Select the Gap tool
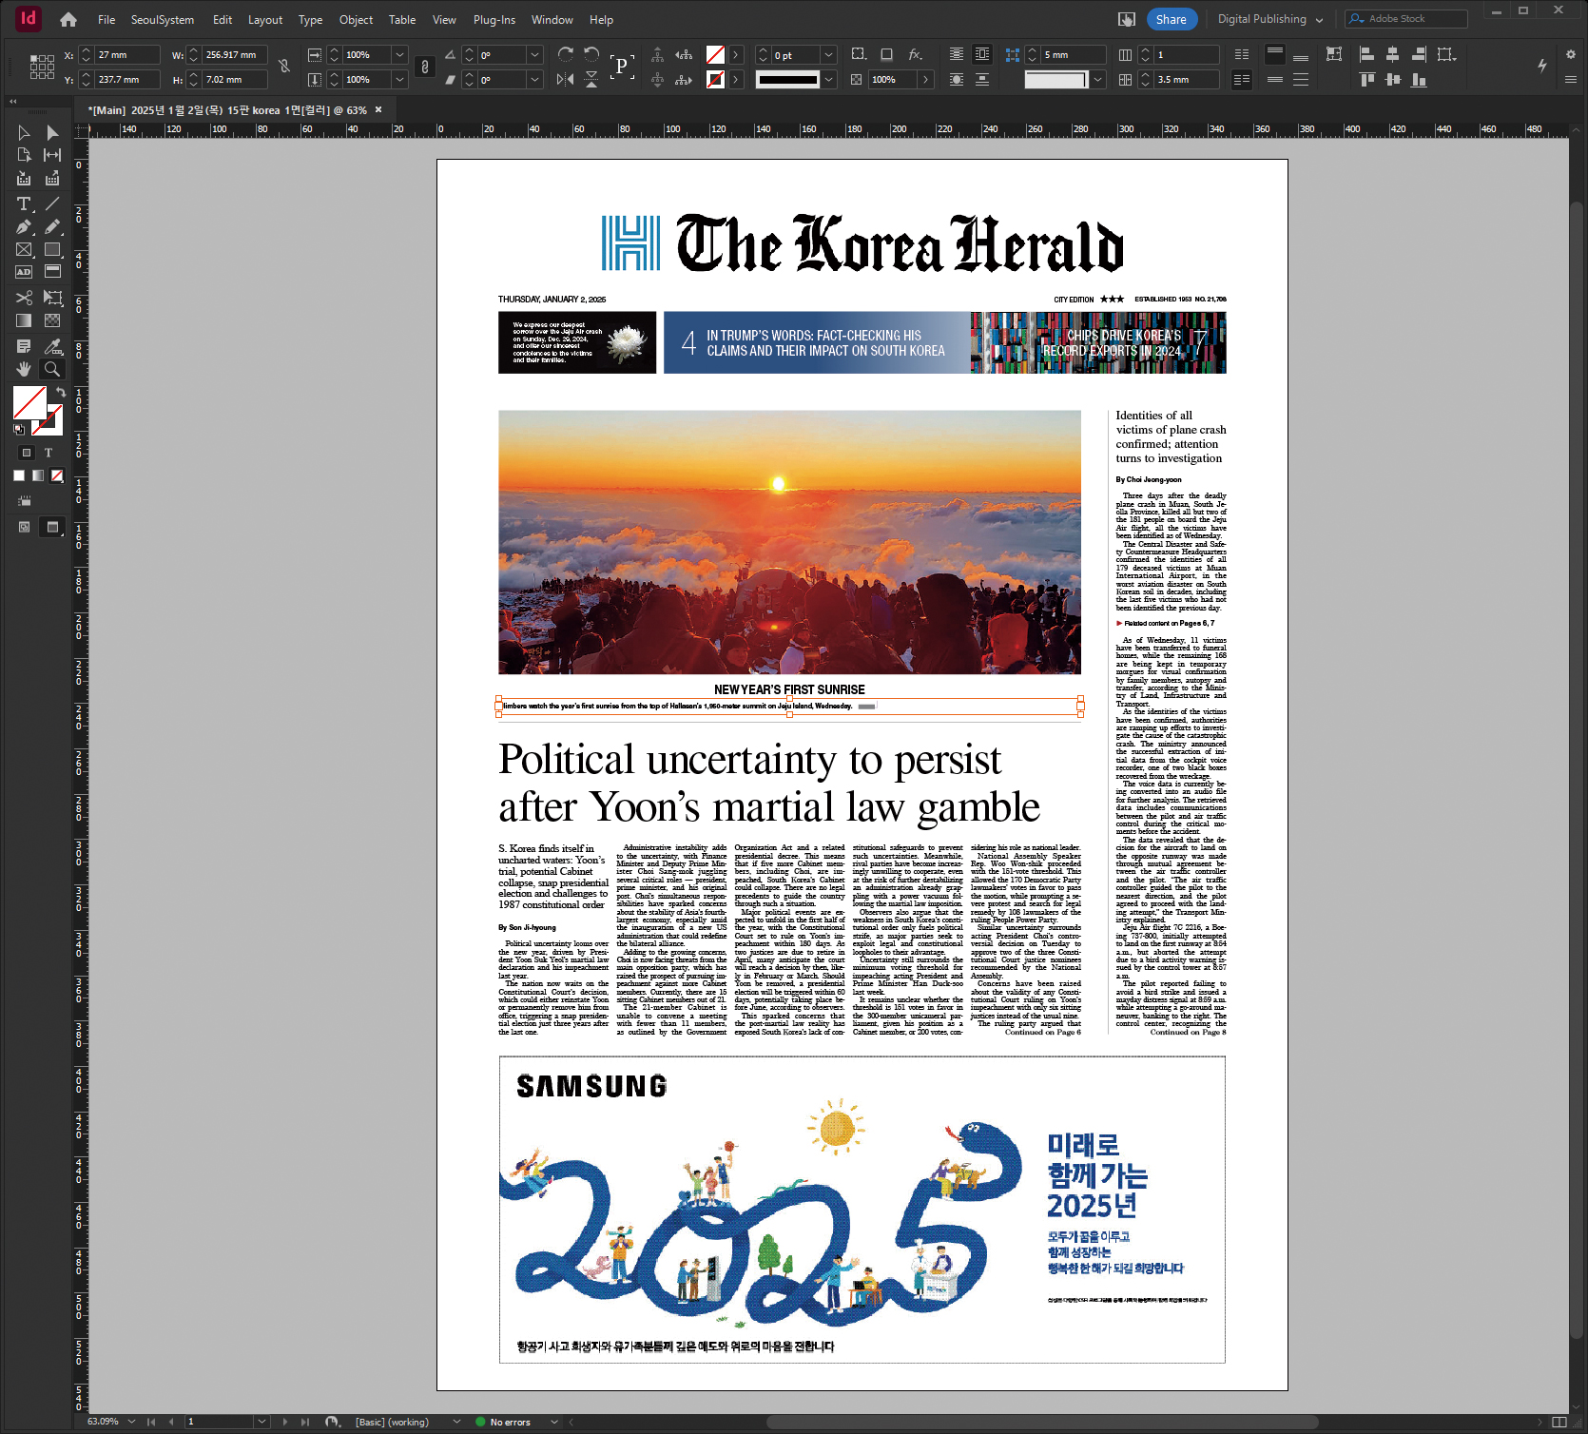The image size is (1588, 1434). [x=52, y=155]
